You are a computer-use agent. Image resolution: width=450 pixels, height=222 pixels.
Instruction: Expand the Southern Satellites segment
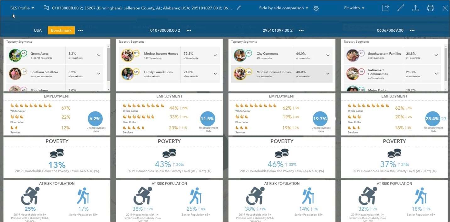[x=99, y=74]
